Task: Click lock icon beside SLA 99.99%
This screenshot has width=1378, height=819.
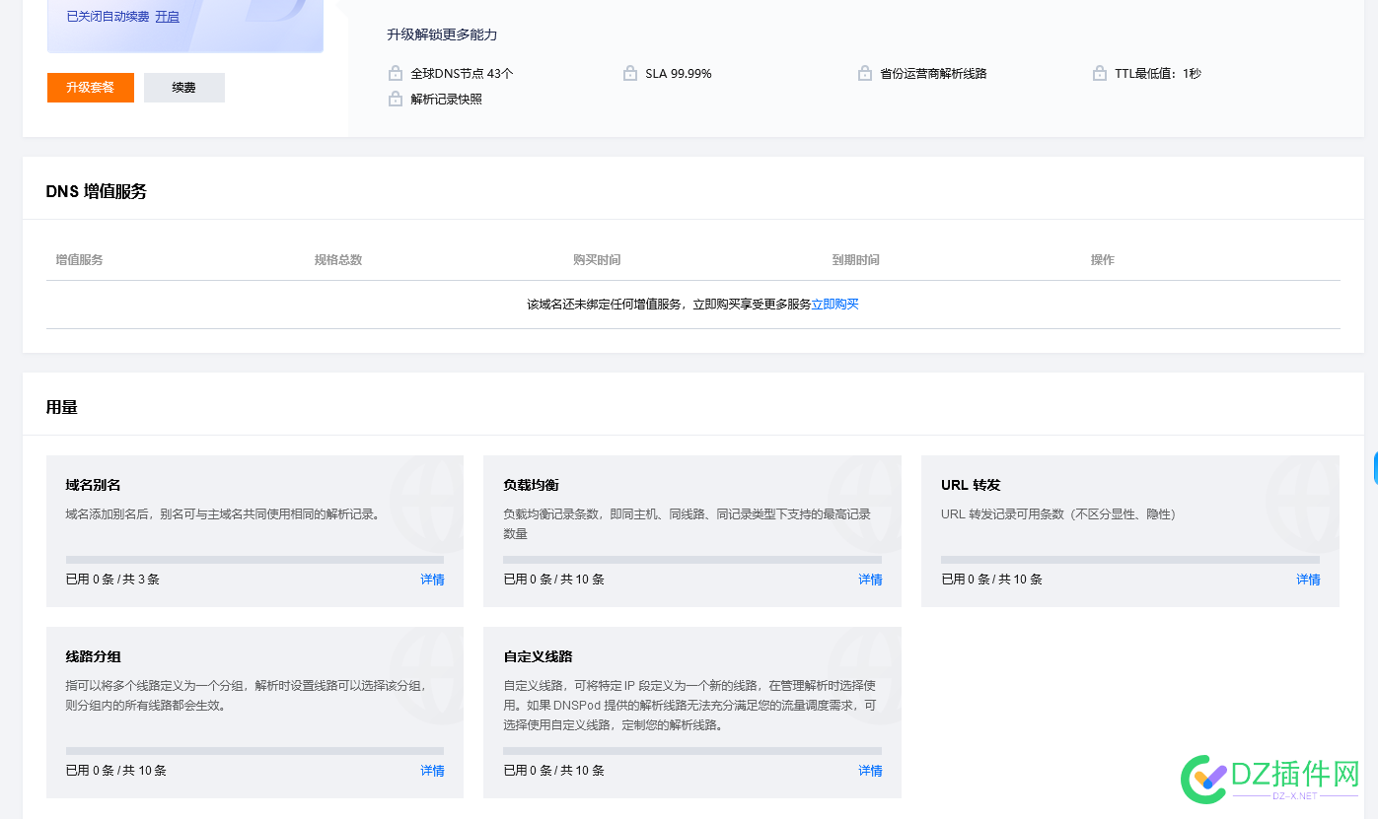Action: coord(630,74)
